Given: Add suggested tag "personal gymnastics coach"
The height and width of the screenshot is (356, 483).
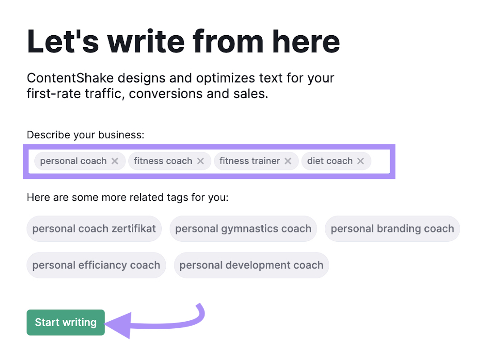Looking at the screenshot, I should 243,228.
